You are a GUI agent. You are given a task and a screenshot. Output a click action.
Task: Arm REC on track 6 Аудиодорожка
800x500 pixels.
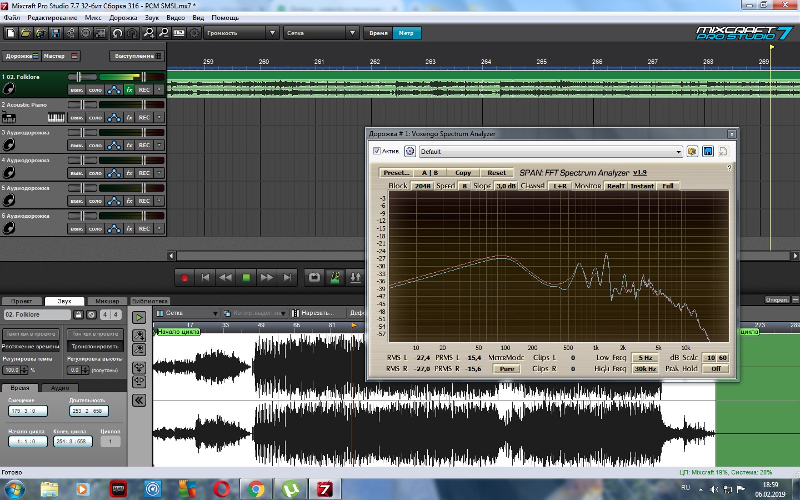pos(144,228)
